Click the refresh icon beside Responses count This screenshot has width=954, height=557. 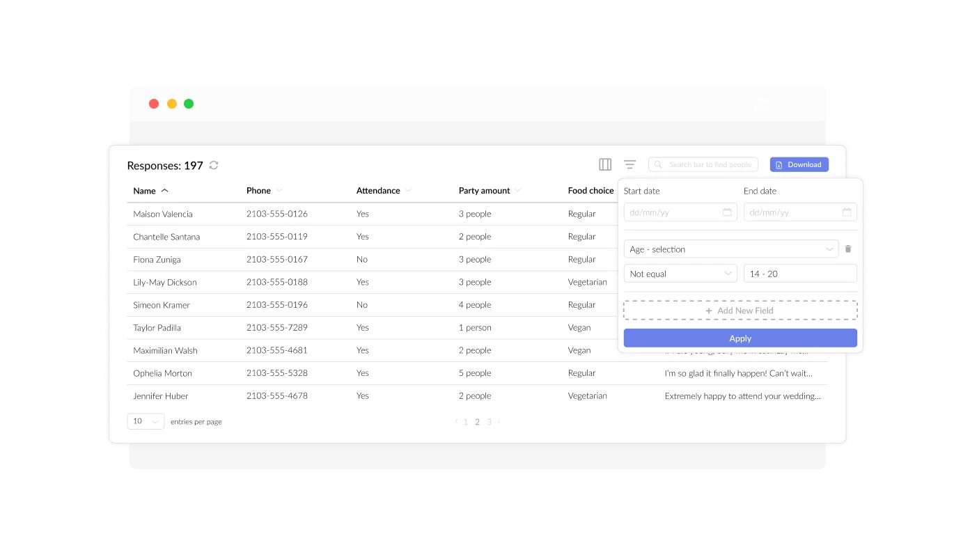[213, 165]
